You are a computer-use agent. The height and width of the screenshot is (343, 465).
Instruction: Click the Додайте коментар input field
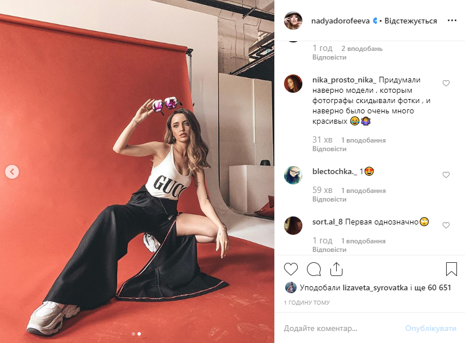(x=341, y=328)
